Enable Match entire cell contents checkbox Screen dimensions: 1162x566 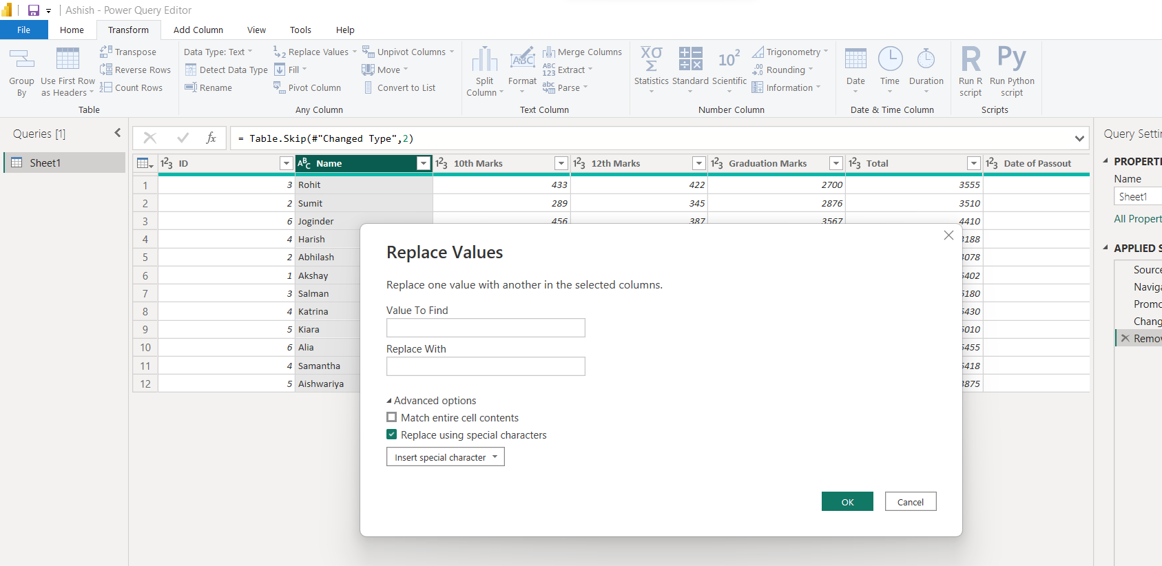point(392,417)
